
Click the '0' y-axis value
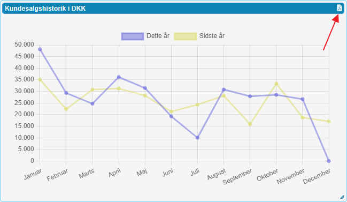point(33,161)
